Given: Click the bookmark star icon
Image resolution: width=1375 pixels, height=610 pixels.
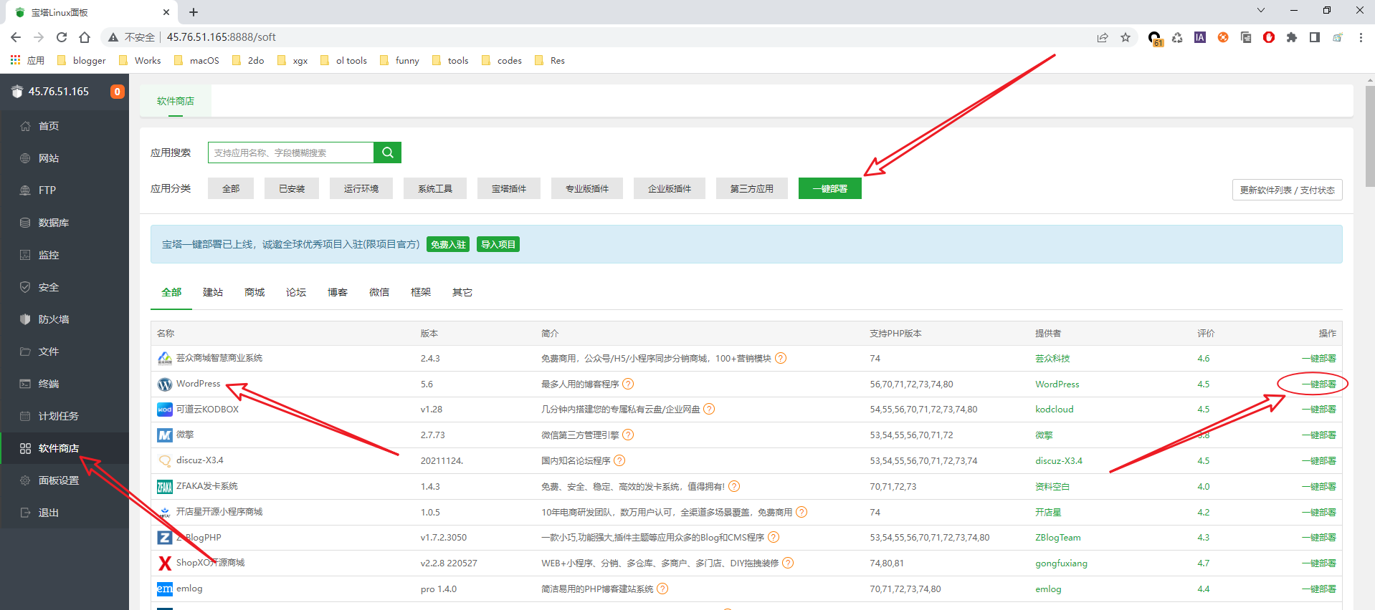Looking at the screenshot, I should pos(1126,37).
